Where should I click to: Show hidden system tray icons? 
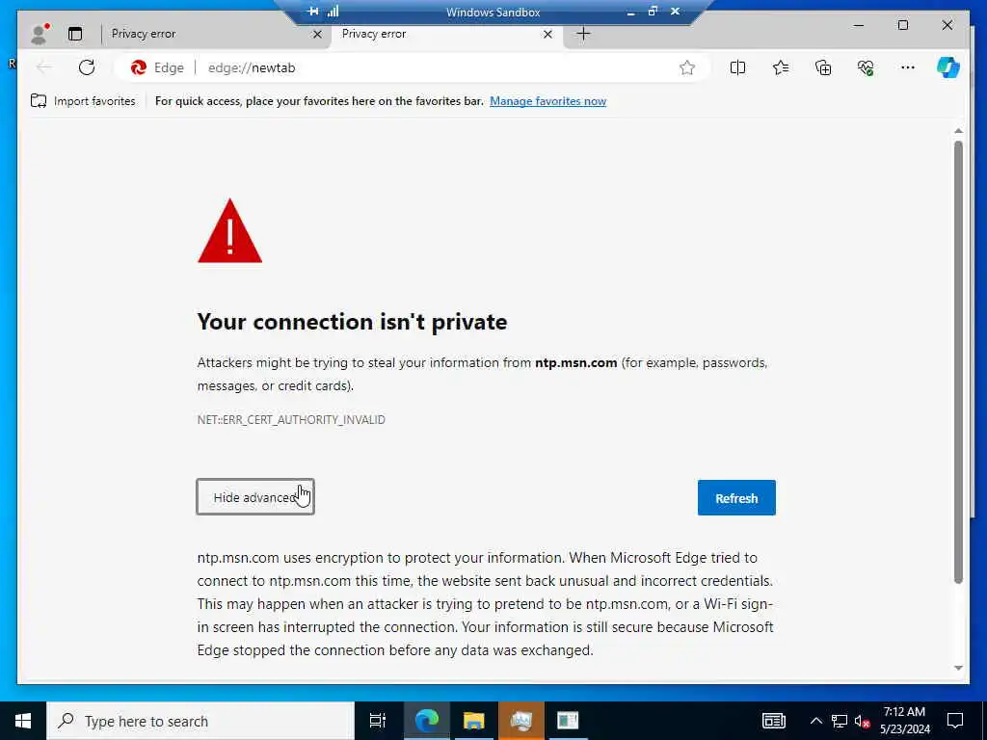[815, 721]
